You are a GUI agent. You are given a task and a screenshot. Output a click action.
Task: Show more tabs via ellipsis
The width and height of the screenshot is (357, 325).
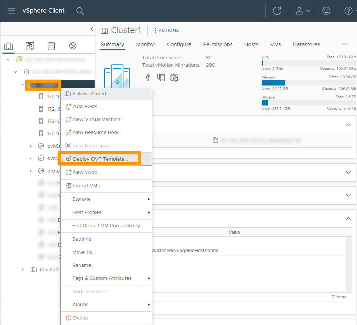[x=345, y=44]
